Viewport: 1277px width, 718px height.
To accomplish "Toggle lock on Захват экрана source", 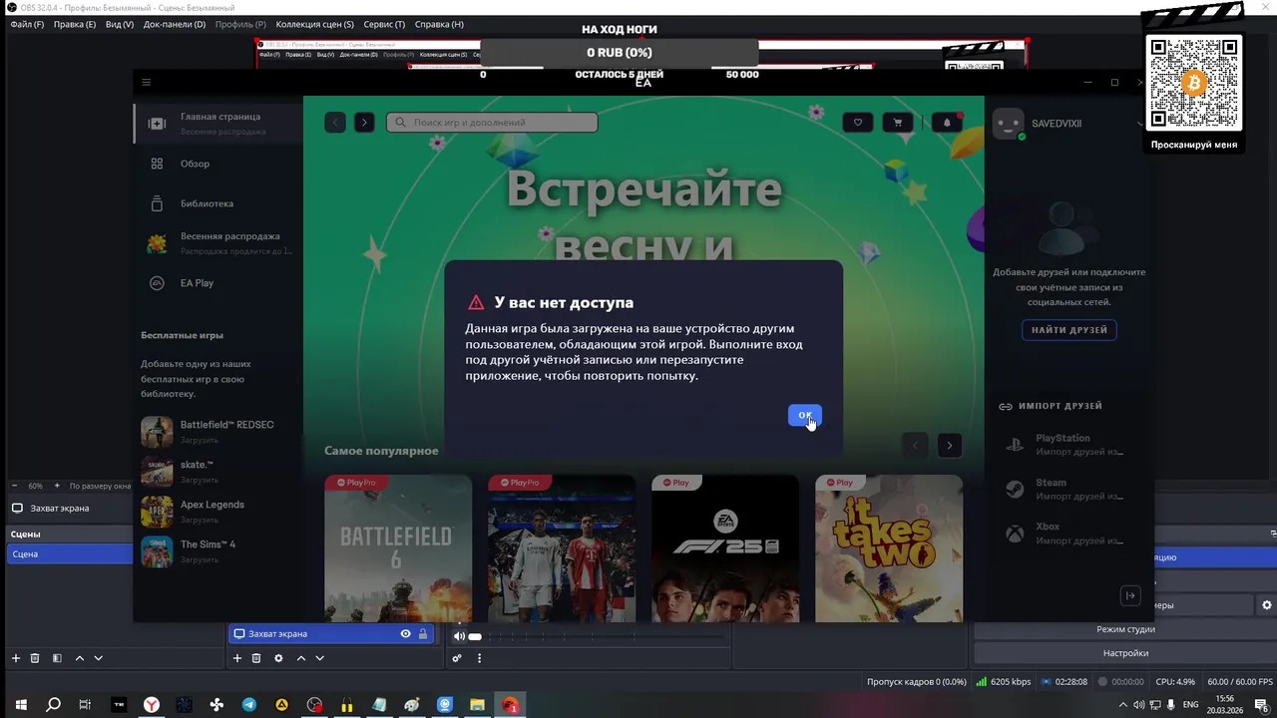I will (423, 633).
